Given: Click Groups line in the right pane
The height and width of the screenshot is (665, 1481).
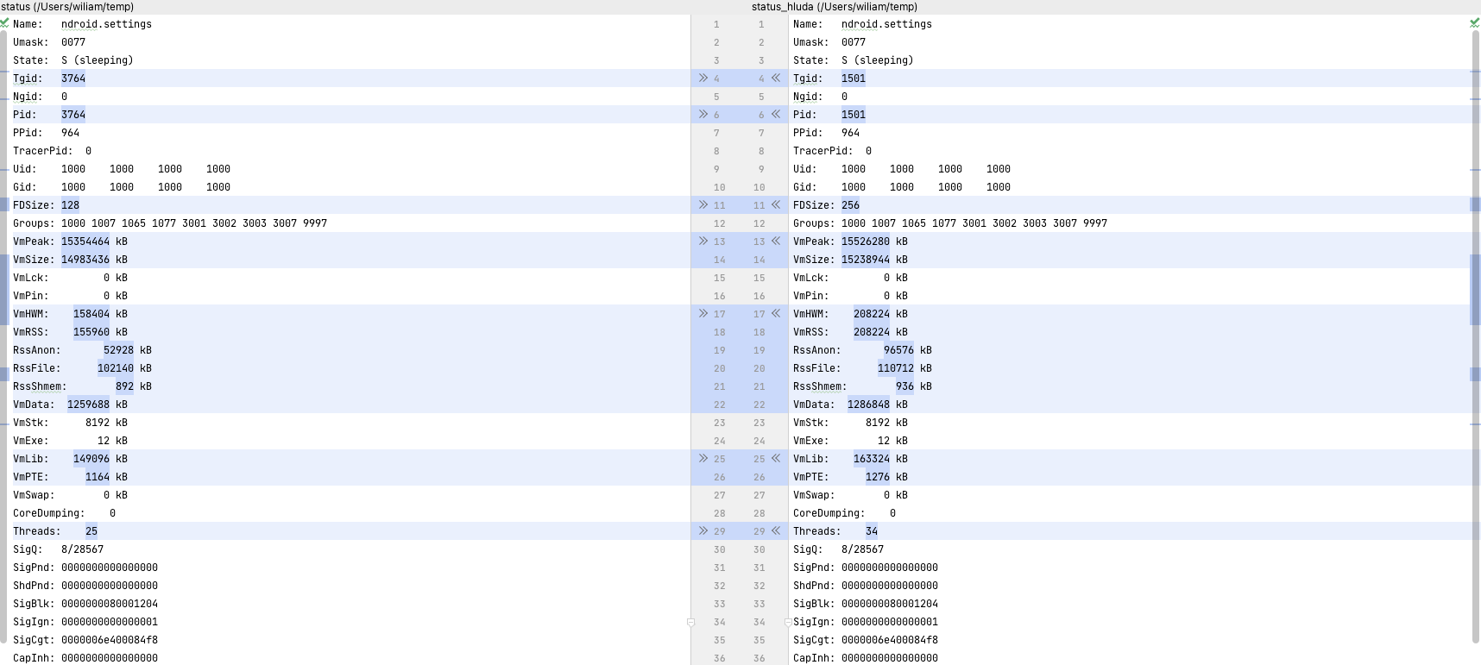Looking at the screenshot, I should pyautogui.click(x=950, y=223).
